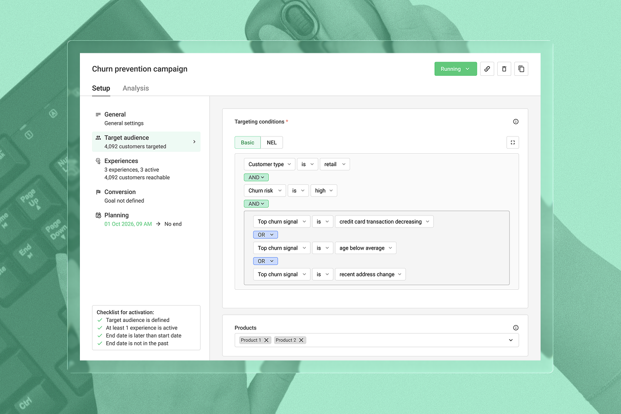Open the high value dropdown
Viewport: 621px width, 414px height.
pyautogui.click(x=324, y=190)
